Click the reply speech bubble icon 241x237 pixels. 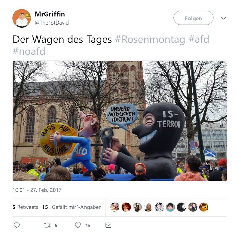[16, 225]
